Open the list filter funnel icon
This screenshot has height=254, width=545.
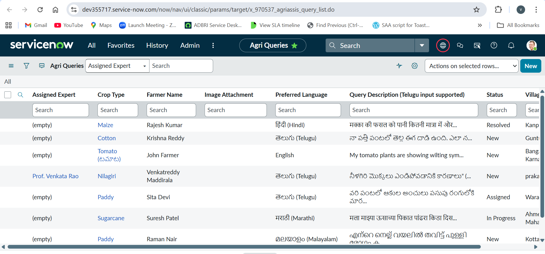(x=26, y=66)
